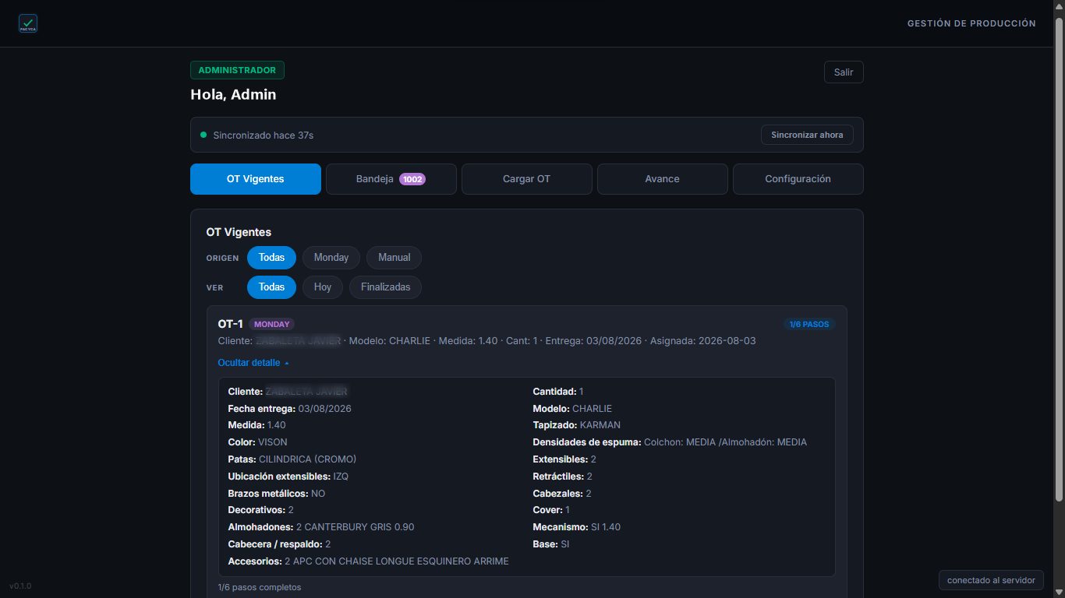
Task: Click the Cover: 1 field
Action: tap(551, 510)
